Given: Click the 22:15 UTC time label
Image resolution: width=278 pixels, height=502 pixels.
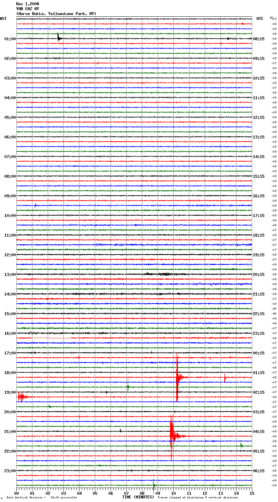Looking at the screenshot, I should click(x=259, y=314).
